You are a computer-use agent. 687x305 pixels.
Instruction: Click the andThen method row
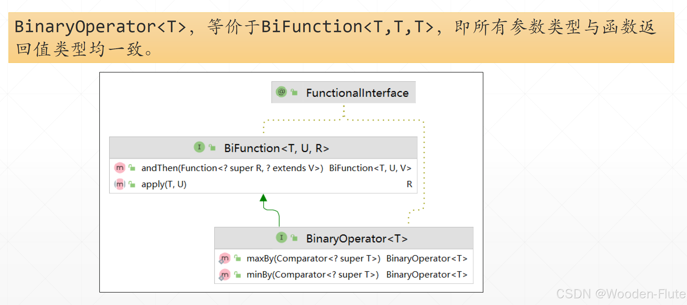point(232,168)
